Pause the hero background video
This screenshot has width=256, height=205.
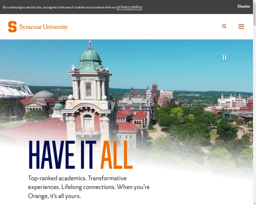tap(224, 58)
